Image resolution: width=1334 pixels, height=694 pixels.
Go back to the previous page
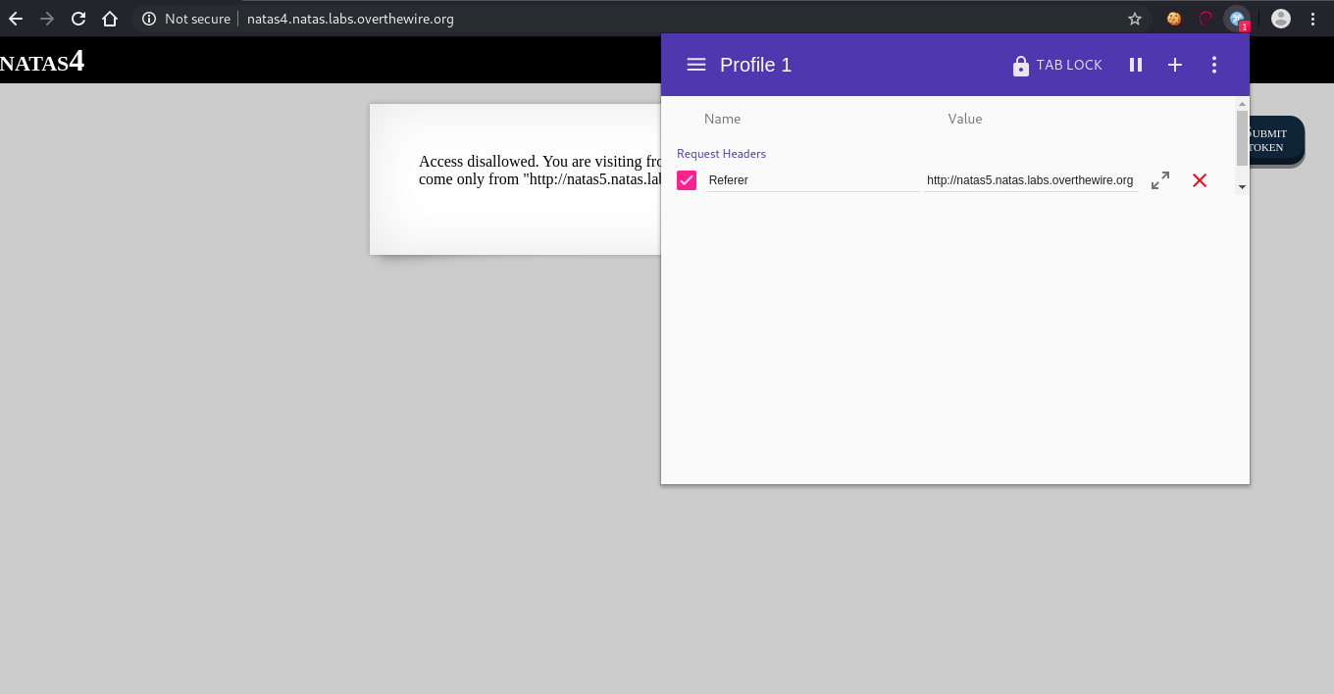click(16, 19)
